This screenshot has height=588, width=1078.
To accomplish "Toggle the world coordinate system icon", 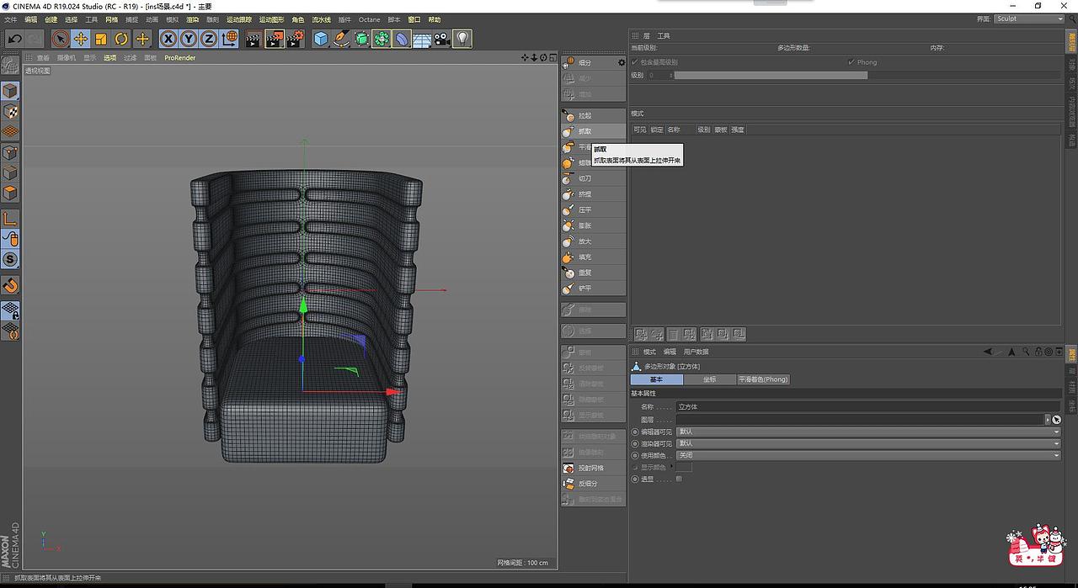I will coord(230,39).
